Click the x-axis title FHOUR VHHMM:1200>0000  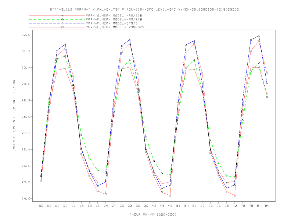(153, 214)
